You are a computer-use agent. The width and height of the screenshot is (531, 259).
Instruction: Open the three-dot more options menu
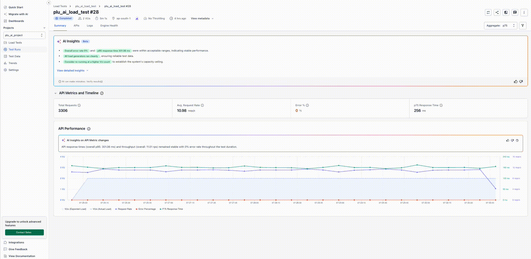pos(524,12)
